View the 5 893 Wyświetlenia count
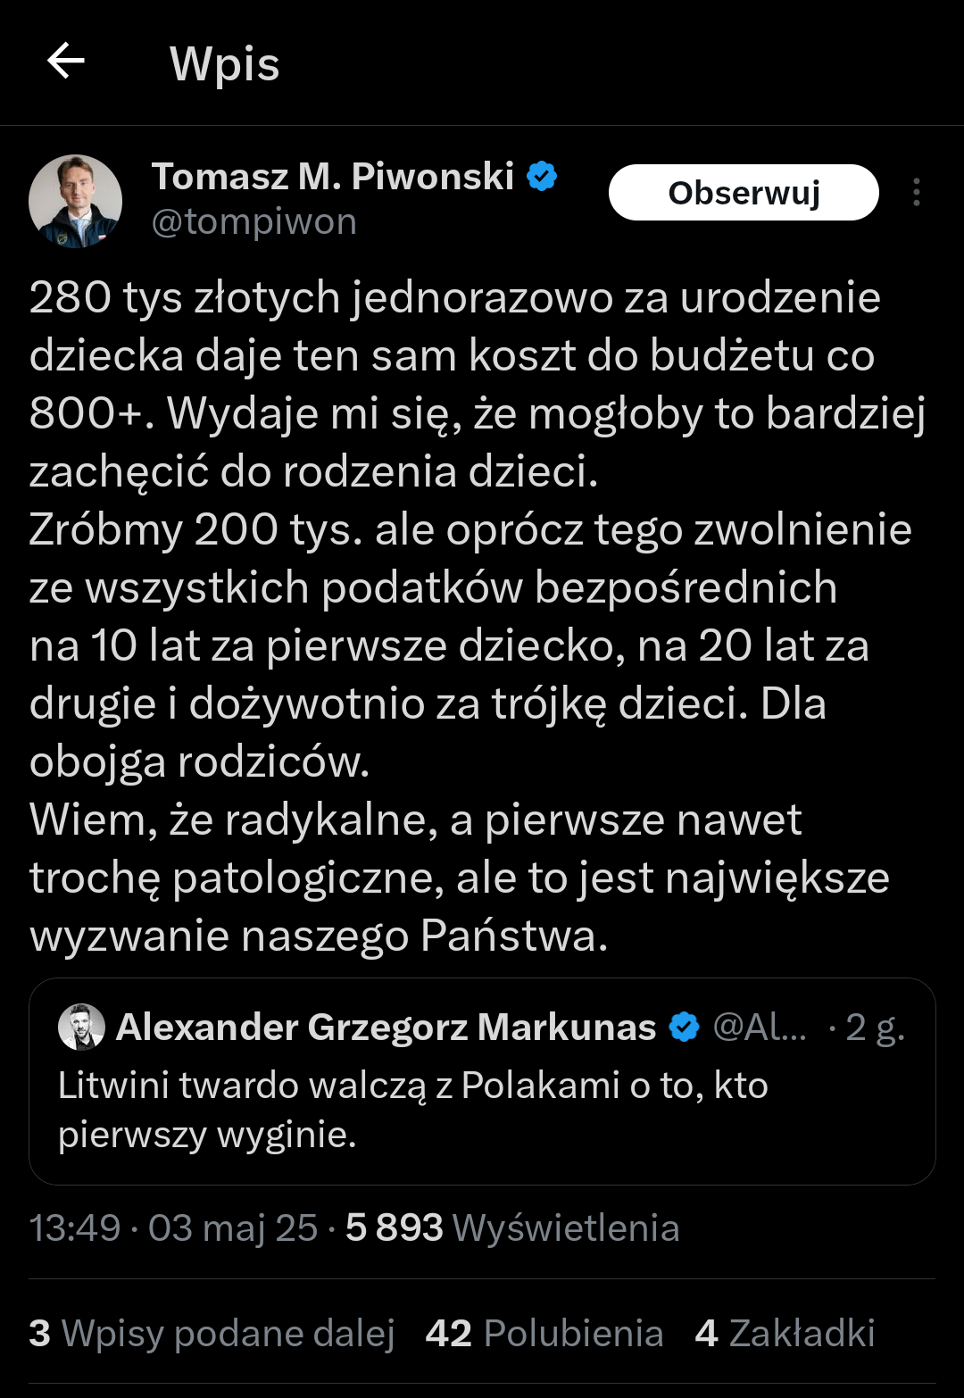The image size is (964, 1398). [x=512, y=1228]
